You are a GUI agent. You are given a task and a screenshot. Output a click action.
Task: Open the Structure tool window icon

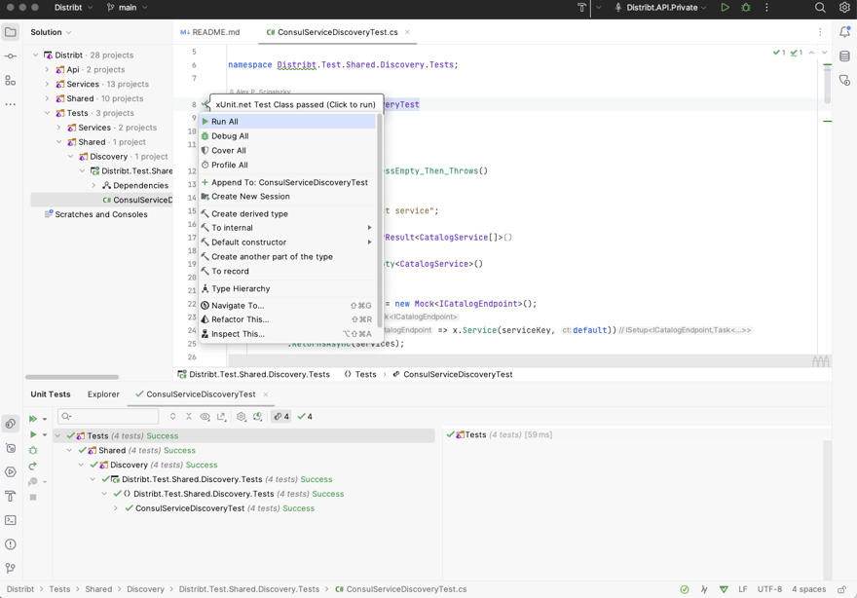(x=11, y=81)
